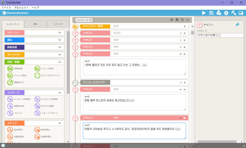
Task: Select the 背景変更 component icon
Action: point(10,69)
